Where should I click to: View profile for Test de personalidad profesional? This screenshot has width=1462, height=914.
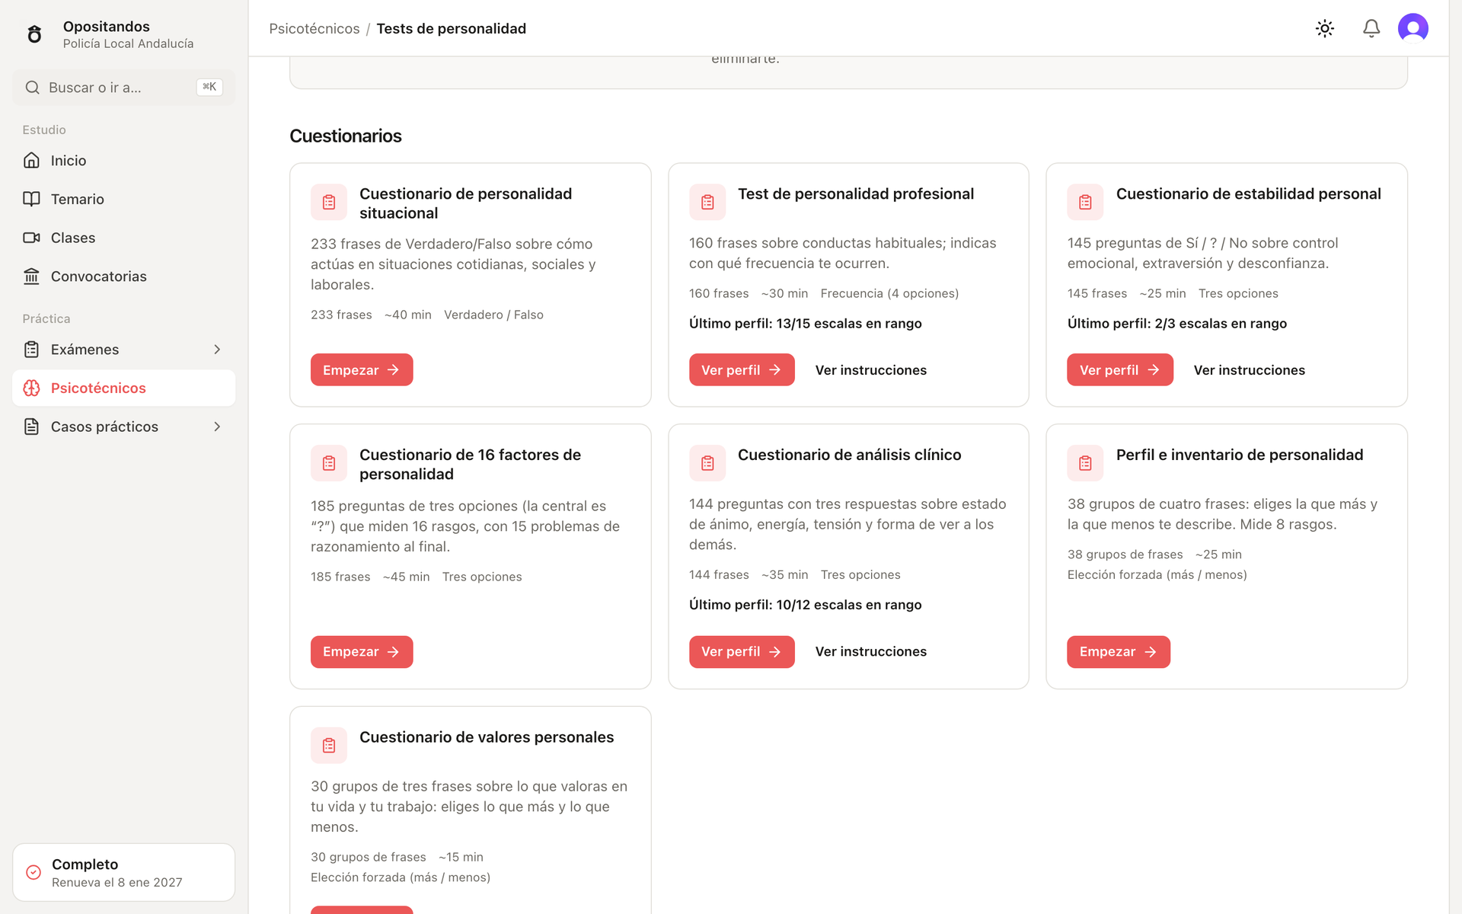pyautogui.click(x=742, y=369)
